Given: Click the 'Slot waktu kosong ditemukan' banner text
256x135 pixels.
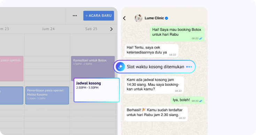Looking at the screenshot, I should click(155, 67).
